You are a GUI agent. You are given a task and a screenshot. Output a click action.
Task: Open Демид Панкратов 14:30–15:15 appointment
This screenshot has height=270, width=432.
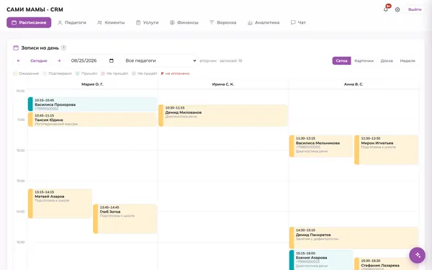click(354, 238)
